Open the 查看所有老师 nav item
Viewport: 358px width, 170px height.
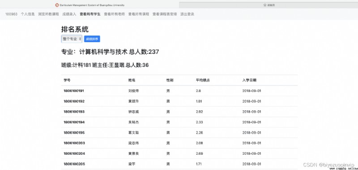[115, 14]
